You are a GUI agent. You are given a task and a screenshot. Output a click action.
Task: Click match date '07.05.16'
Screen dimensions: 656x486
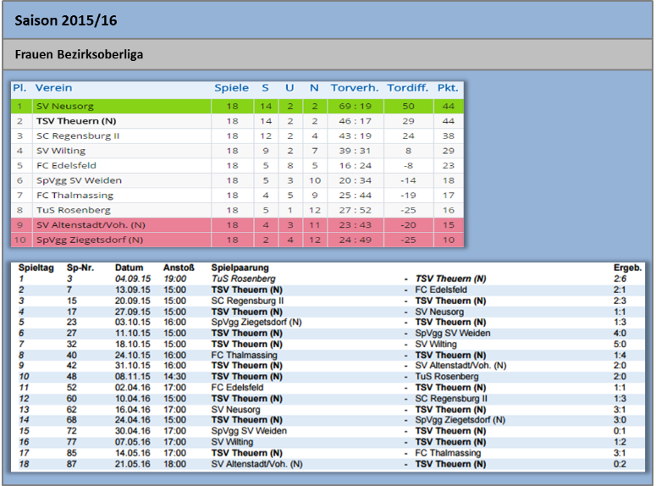(x=133, y=442)
